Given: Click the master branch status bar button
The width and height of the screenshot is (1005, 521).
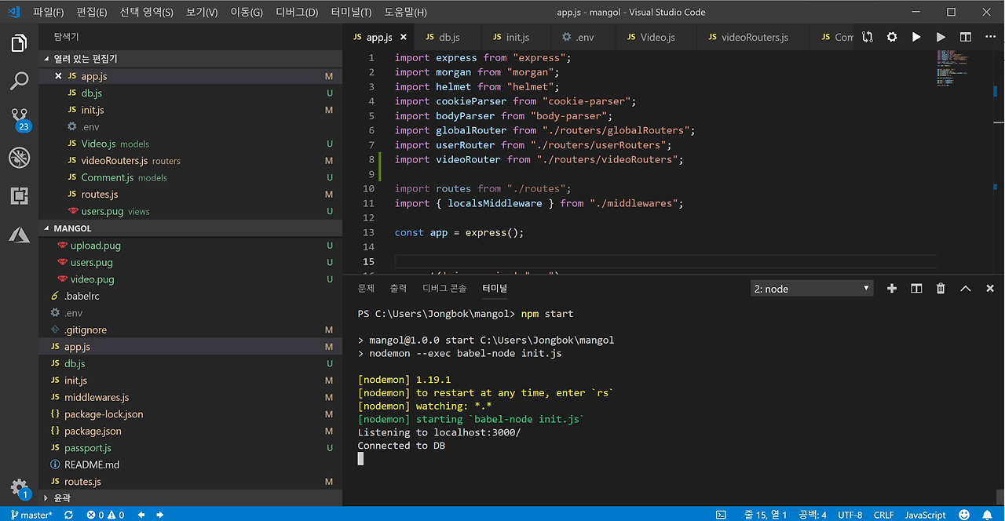Looking at the screenshot, I should 31,515.
